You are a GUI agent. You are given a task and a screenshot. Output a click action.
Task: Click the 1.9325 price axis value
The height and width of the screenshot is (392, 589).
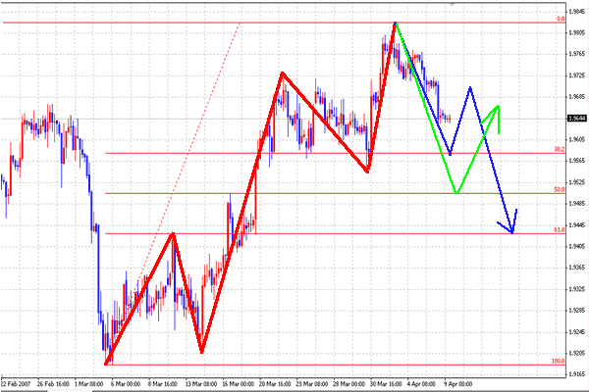[577, 289]
